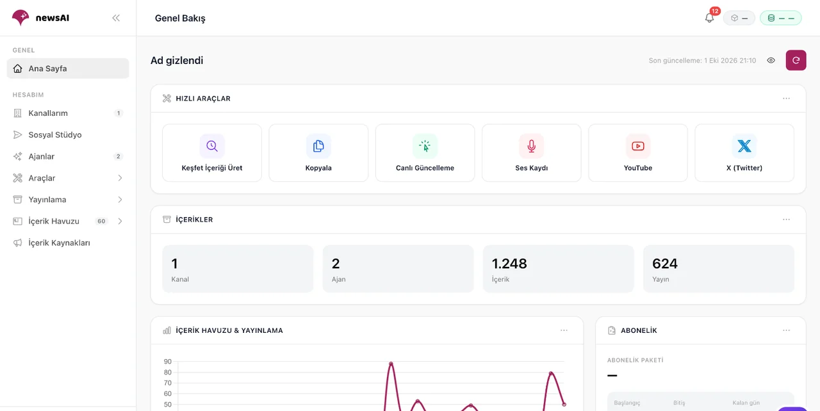Refresh dashboard with the magenta button
The height and width of the screenshot is (411, 820).
(x=796, y=60)
